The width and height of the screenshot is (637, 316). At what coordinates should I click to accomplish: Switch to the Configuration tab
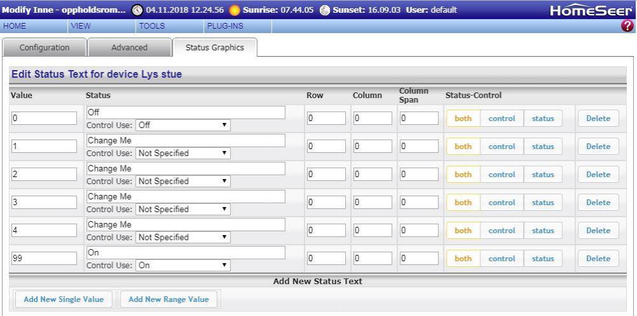click(x=45, y=48)
